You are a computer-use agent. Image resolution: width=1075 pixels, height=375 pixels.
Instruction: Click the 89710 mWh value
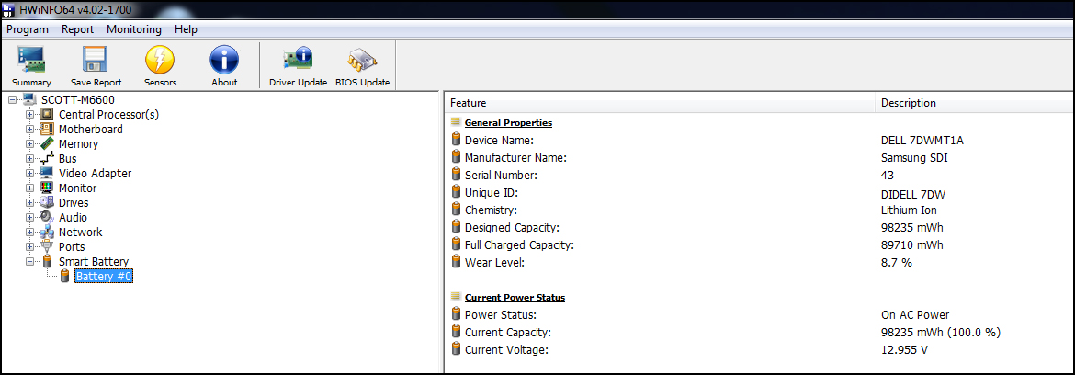tap(911, 244)
